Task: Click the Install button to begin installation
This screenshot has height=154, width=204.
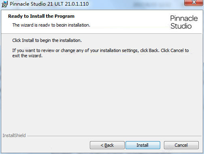Action: 143,145
